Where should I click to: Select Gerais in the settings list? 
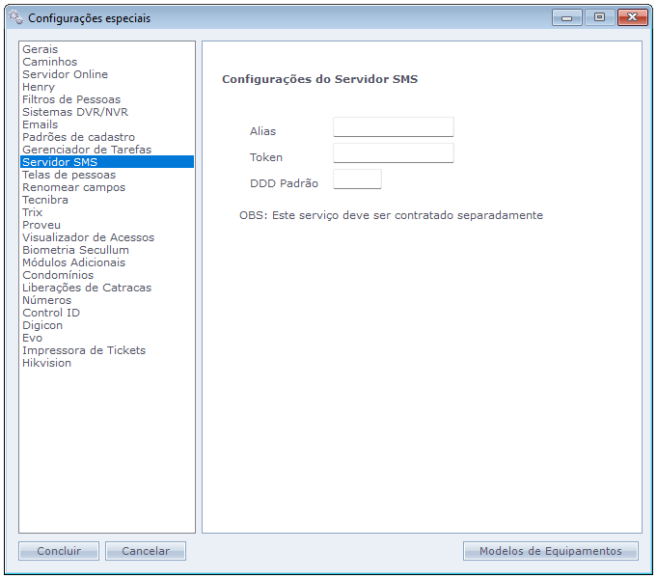(x=41, y=49)
